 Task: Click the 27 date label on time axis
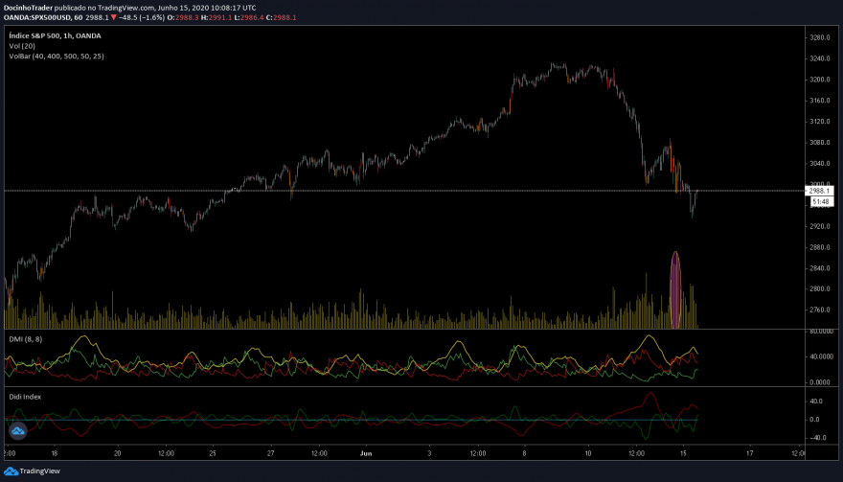click(270, 453)
